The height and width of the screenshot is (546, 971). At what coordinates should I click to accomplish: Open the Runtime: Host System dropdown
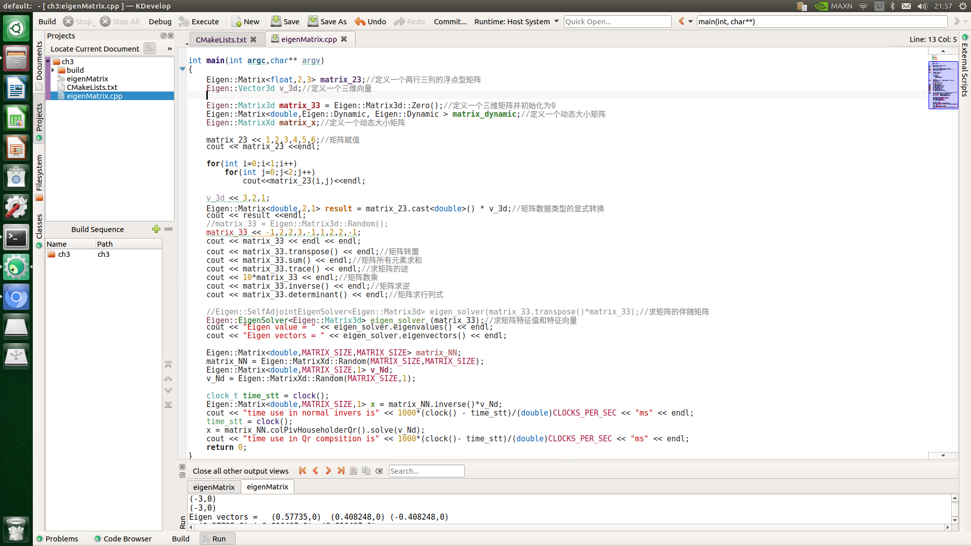click(x=516, y=21)
